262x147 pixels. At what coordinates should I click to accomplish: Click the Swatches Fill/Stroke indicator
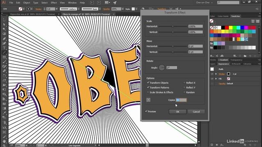coord(212,22)
